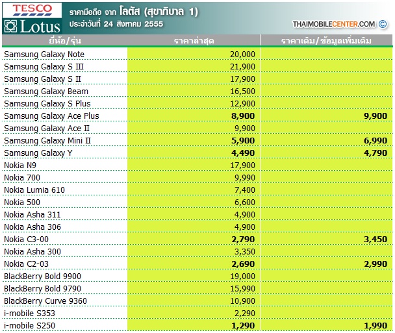Select the Samsung Galaxy Mini II name

[47, 141]
